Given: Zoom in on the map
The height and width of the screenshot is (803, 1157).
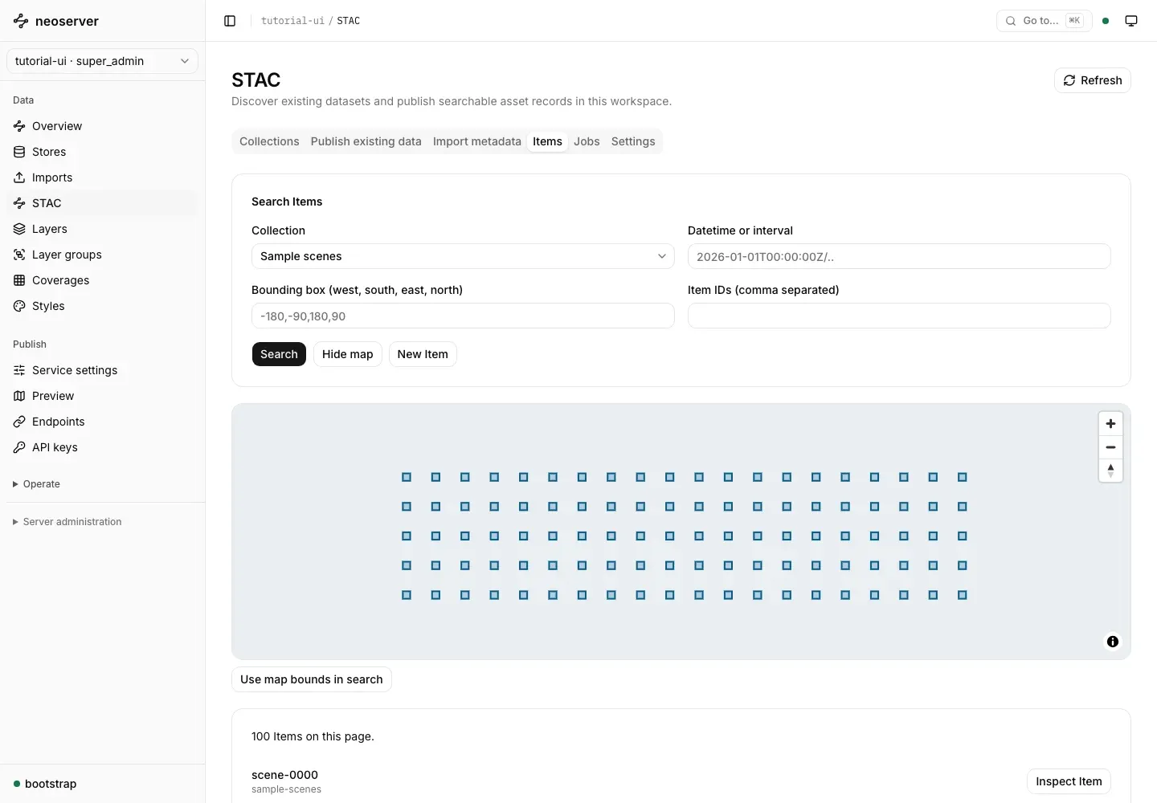Looking at the screenshot, I should [x=1110, y=424].
